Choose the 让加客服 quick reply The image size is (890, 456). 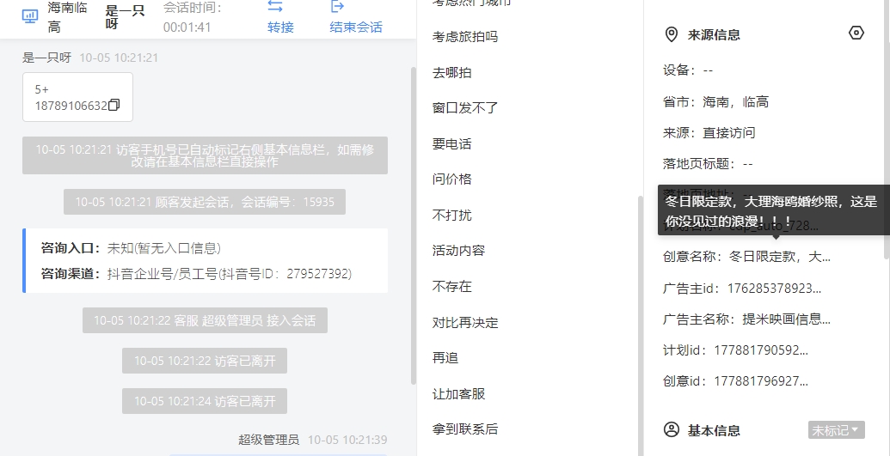[458, 393]
